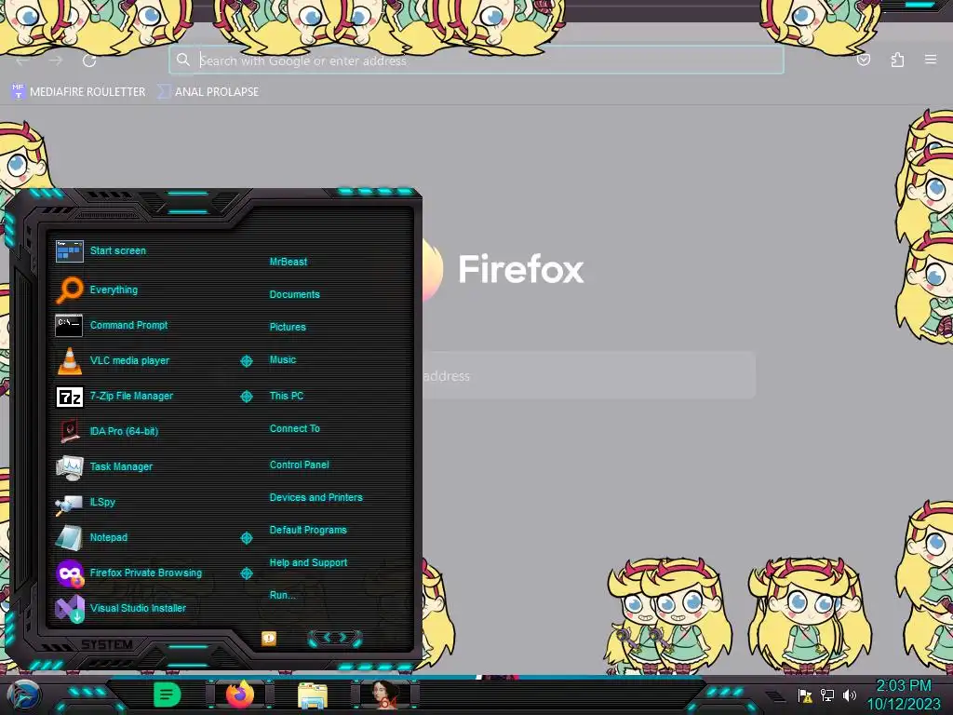Launch VLC media player cone icon
The width and height of the screenshot is (953, 715).
coord(69,360)
